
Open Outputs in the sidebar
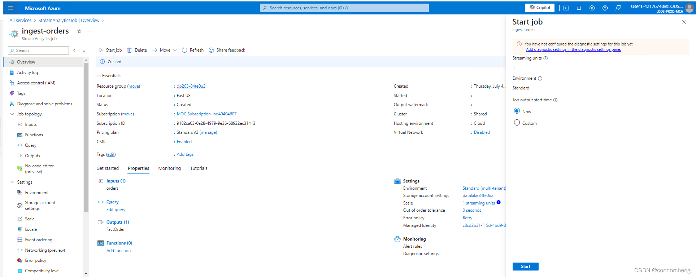click(32, 156)
